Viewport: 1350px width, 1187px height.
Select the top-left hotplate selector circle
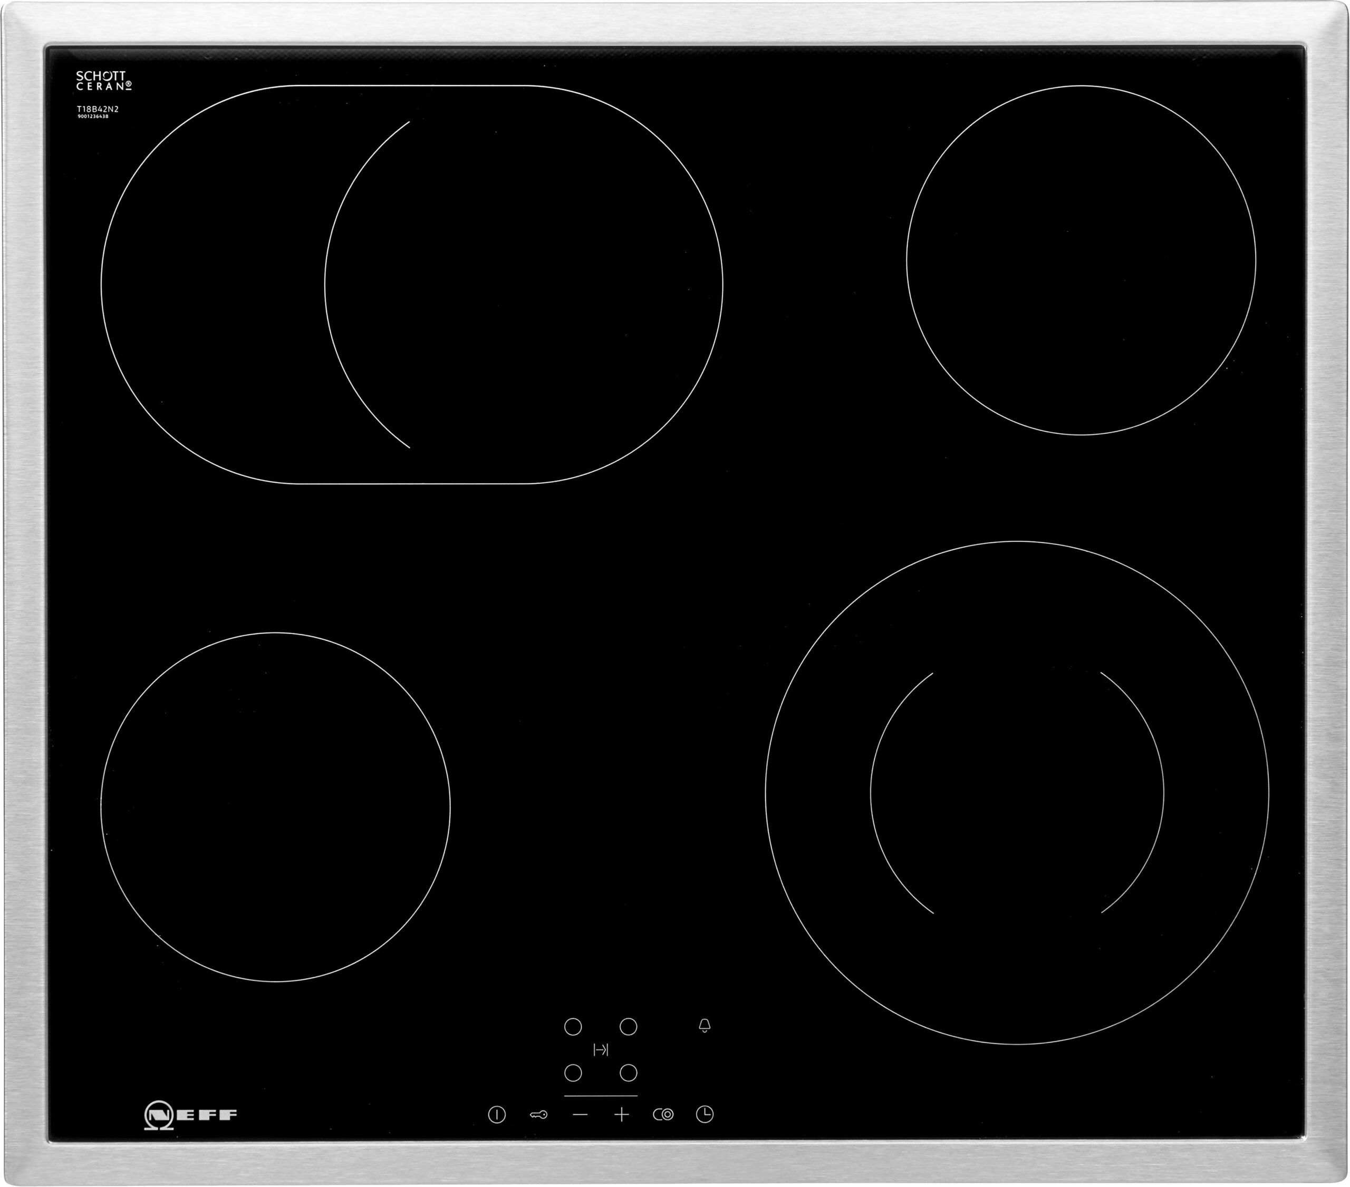click(x=573, y=1027)
